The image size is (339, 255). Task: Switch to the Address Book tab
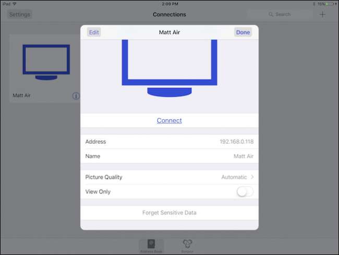coord(151,246)
